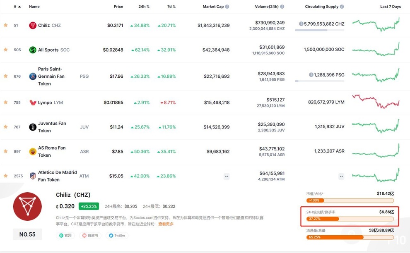This screenshot has width=410, height=253.
Task: Click Chiliz market cap $1,843,316,239
Action: coord(214,25)
